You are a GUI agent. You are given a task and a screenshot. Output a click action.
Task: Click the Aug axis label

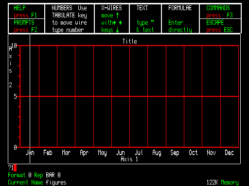(157, 153)
